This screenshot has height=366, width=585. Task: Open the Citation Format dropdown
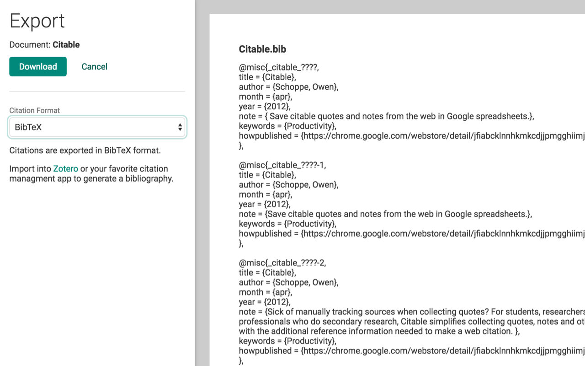(x=97, y=127)
